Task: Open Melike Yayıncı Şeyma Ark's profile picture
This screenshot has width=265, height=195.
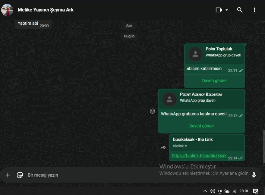Action: [7, 10]
